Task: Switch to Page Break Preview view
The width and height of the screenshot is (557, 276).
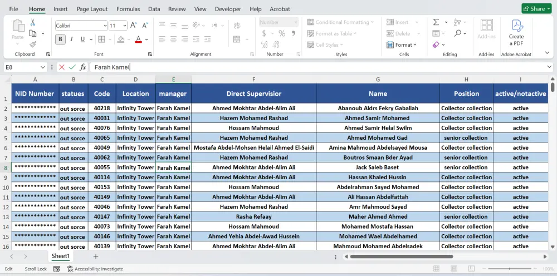Action: coord(471,269)
